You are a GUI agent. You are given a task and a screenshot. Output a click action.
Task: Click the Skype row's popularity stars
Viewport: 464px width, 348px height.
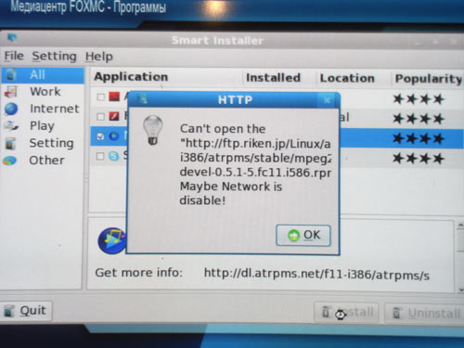click(419, 159)
